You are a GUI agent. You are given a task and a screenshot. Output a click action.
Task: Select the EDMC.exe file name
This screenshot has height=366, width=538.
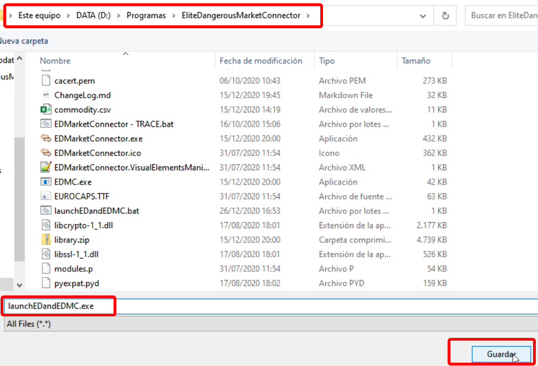coord(73,182)
